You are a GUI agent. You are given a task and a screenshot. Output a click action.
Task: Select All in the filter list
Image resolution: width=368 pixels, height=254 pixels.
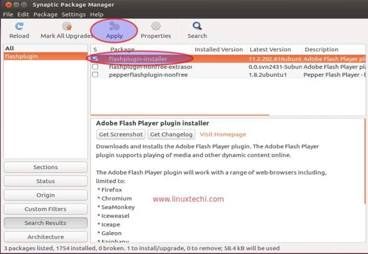click(x=46, y=49)
